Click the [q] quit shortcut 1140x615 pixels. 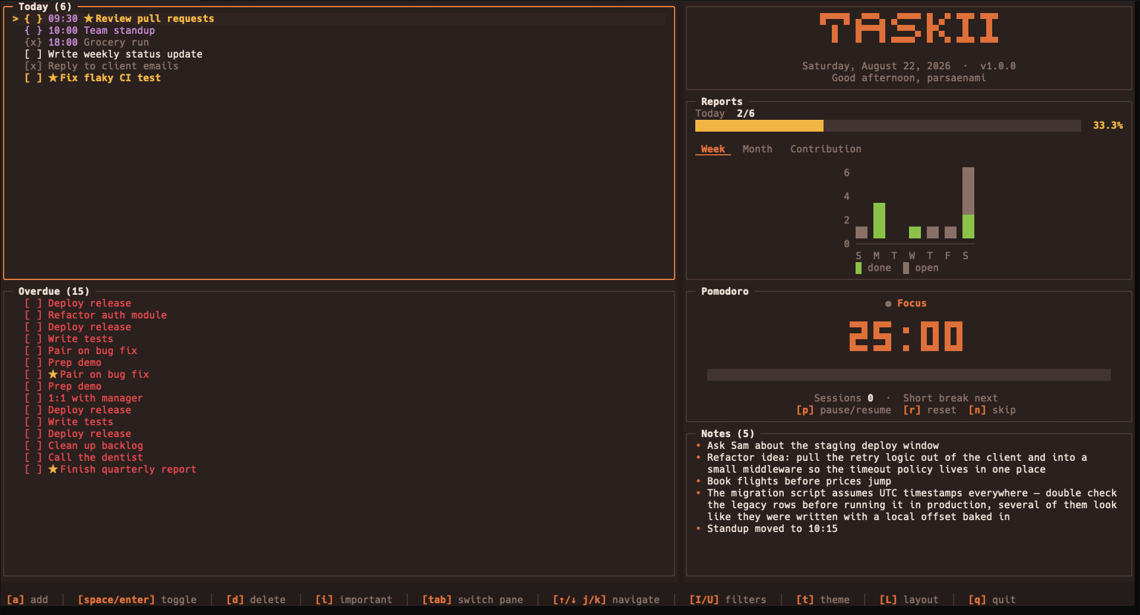tap(992, 600)
